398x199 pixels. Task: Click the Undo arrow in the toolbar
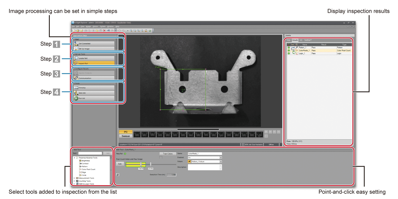pyautogui.click(x=109, y=30)
